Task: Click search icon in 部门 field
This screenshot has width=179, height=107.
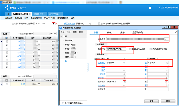Action: 124,70
